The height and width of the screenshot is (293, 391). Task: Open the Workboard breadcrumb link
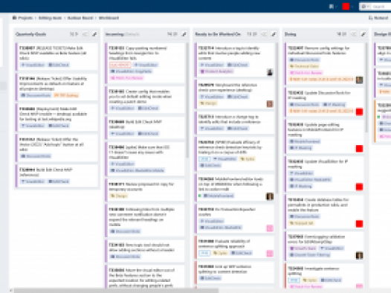tap(109, 18)
